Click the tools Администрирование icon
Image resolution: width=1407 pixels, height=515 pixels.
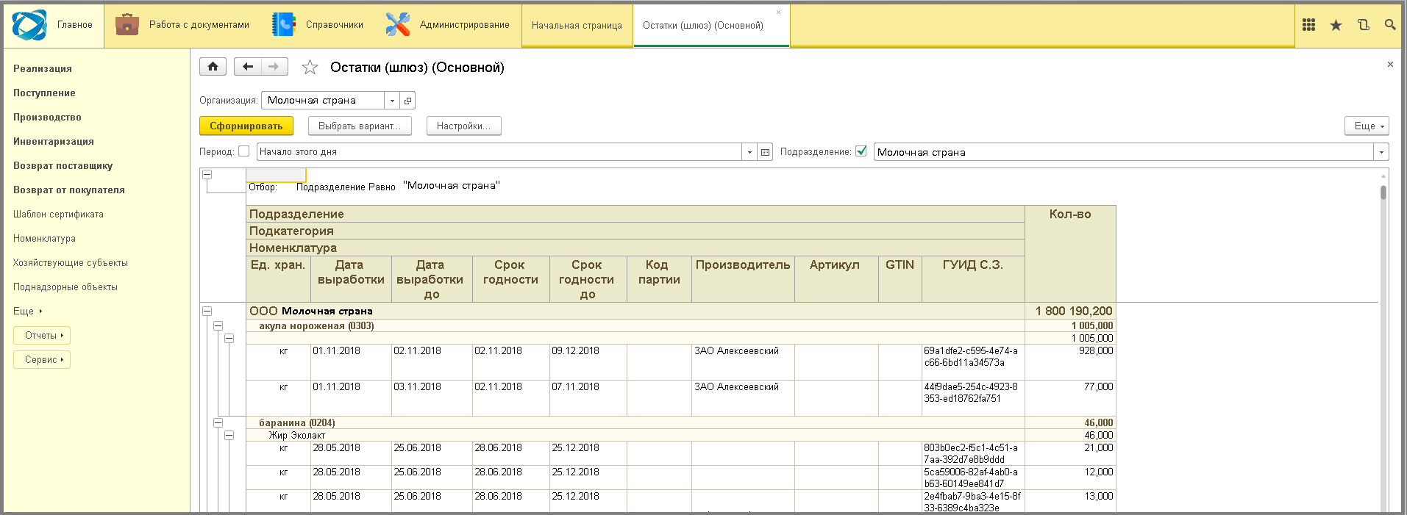click(x=397, y=25)
